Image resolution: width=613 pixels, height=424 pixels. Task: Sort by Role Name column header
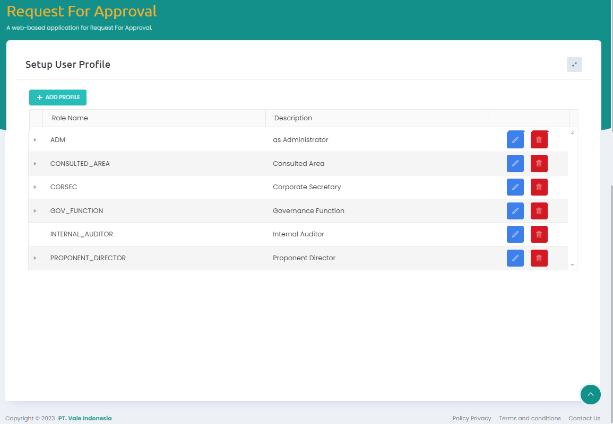[x=70, y=118]
